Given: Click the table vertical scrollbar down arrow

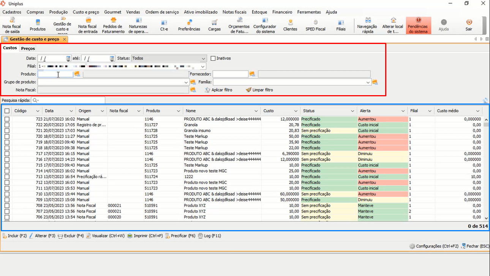Looking at the screenshot, I should click(486, 218).
